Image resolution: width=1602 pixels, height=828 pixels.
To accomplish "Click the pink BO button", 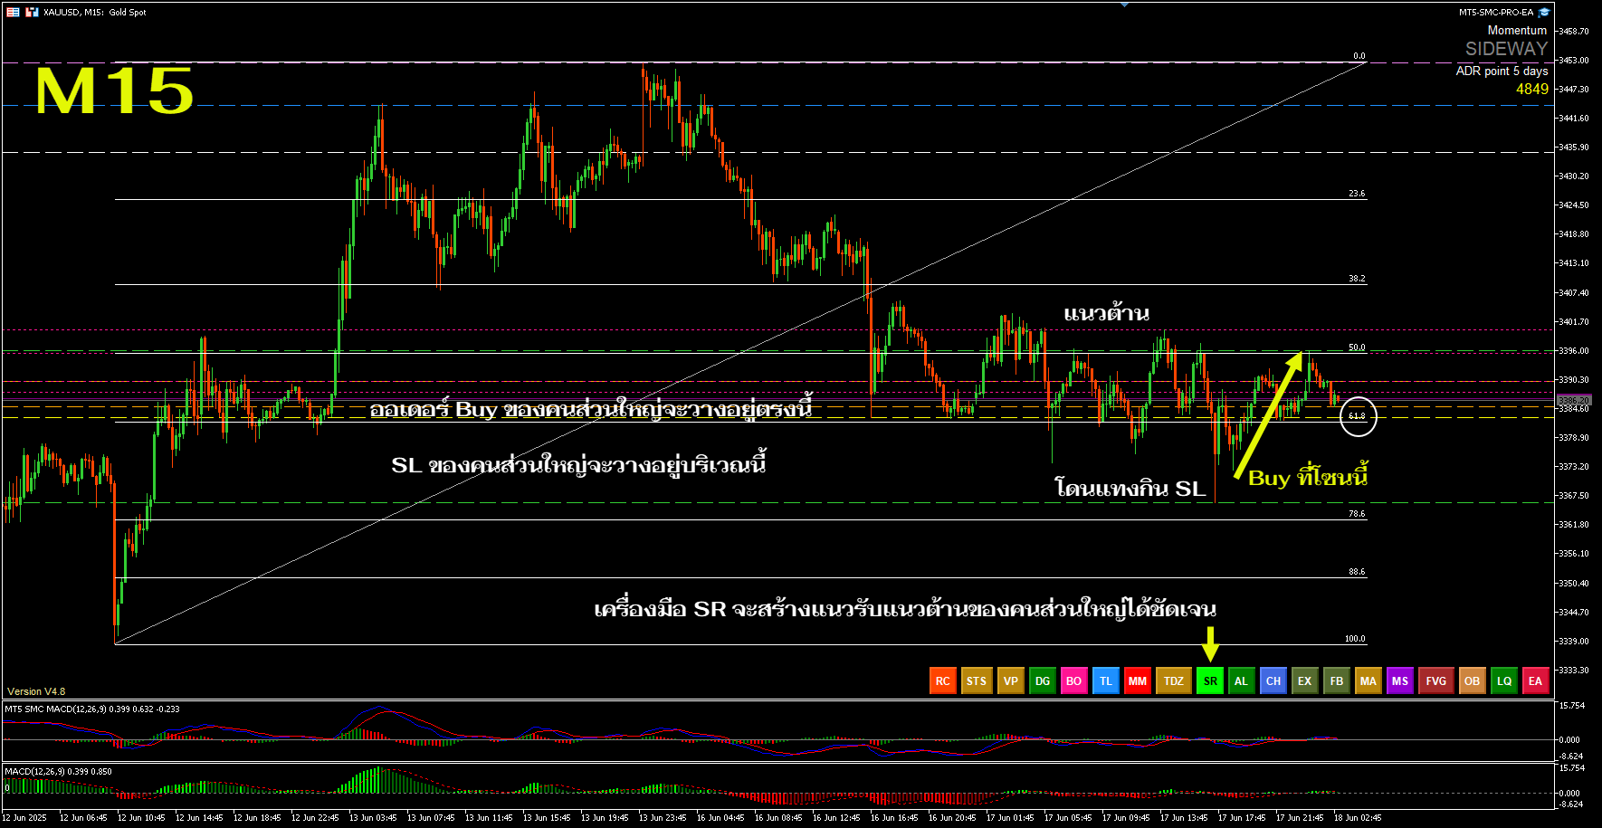I will [1074, 681].
